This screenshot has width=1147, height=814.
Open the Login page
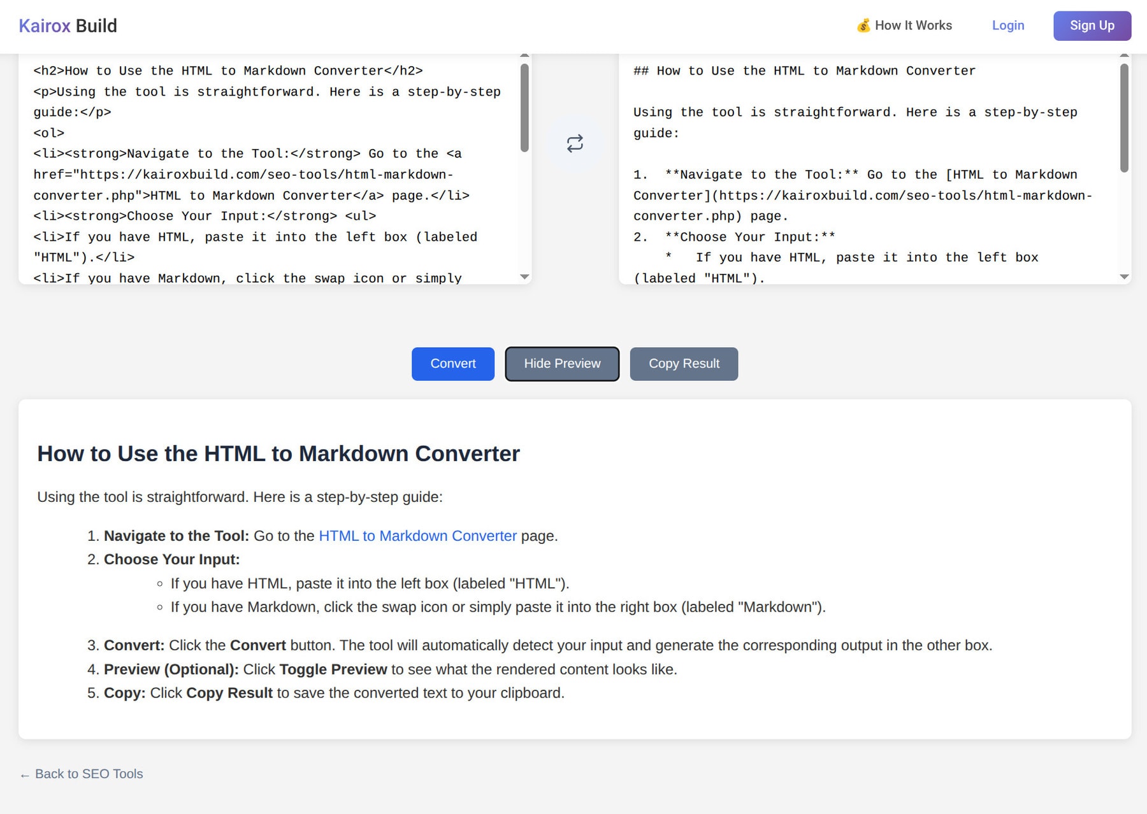coord(1007,25)
